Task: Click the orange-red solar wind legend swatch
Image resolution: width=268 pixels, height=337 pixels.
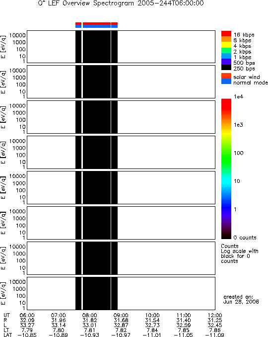Action: 226,76
